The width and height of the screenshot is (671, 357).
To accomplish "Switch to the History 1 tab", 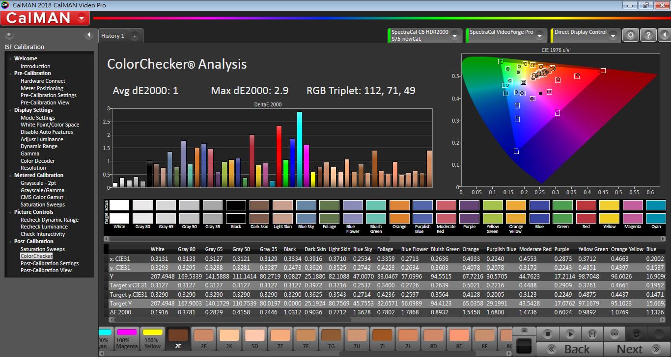I will tap(113, 36).
